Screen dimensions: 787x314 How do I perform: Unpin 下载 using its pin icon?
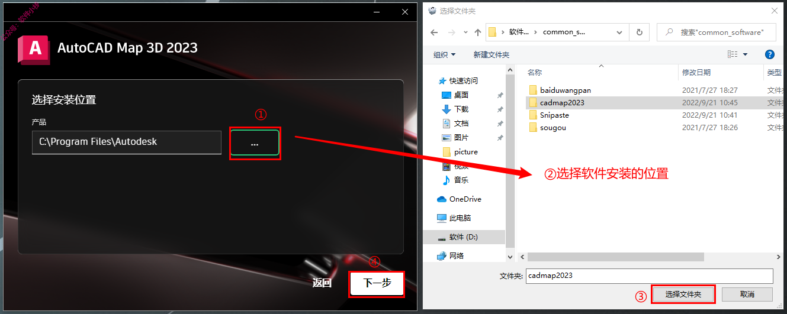(500, 109)
